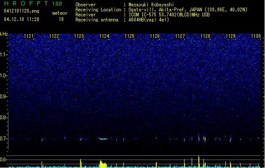Click the kHz axis unit label

pos(4,34)
